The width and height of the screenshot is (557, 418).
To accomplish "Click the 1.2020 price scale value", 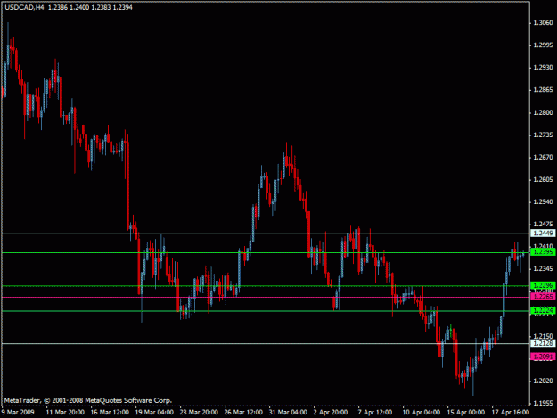I will [x=543, y=381].
